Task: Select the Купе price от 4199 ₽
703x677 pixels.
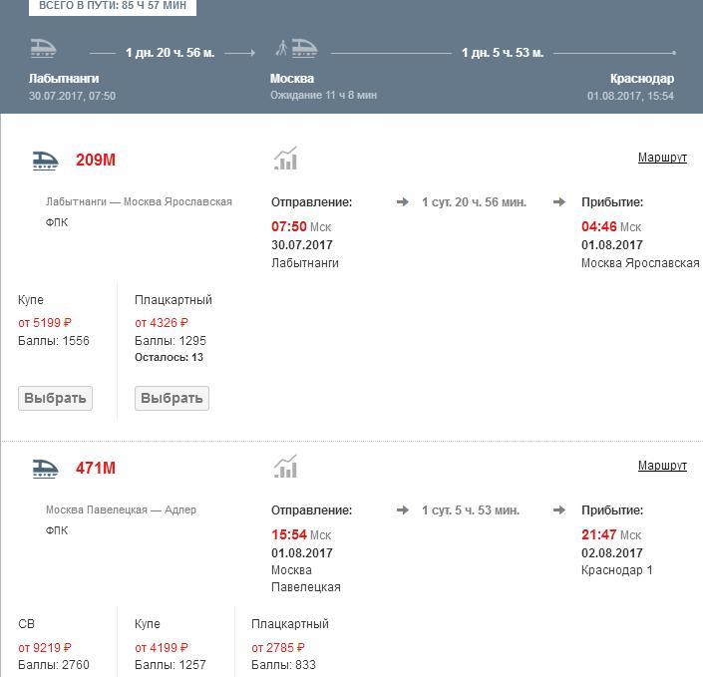Action: [x=162, y=647]
